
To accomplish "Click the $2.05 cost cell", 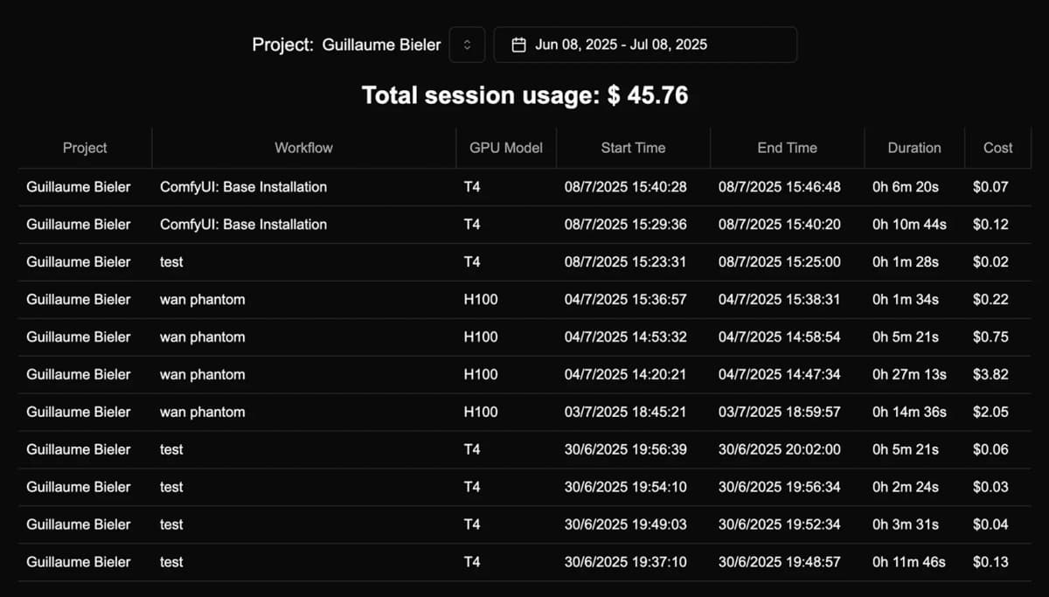I will pos(990,413).
